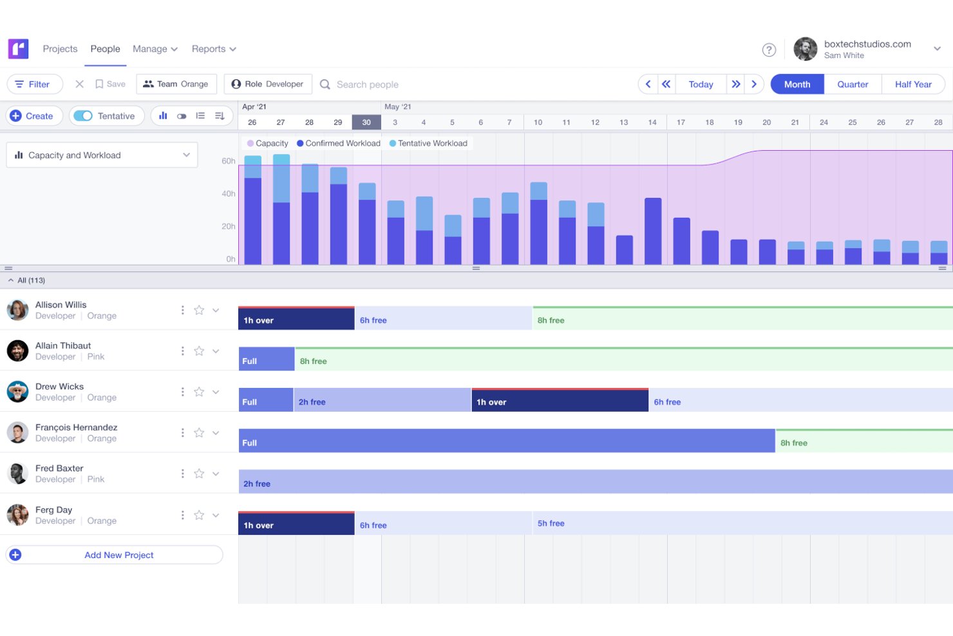
Task: Toggle Tentative Workload legend series
Action: pos(428,143)
